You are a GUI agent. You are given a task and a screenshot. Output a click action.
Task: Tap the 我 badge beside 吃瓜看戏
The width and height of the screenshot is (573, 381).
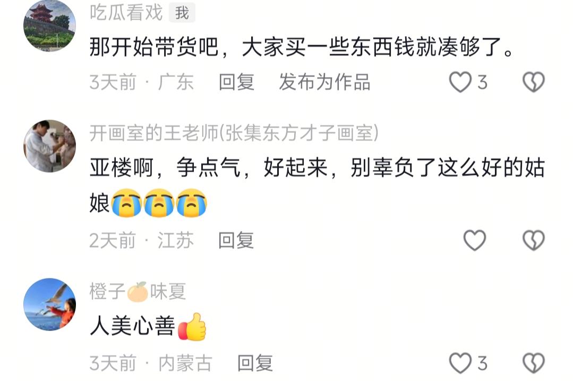tap(182, 13)
